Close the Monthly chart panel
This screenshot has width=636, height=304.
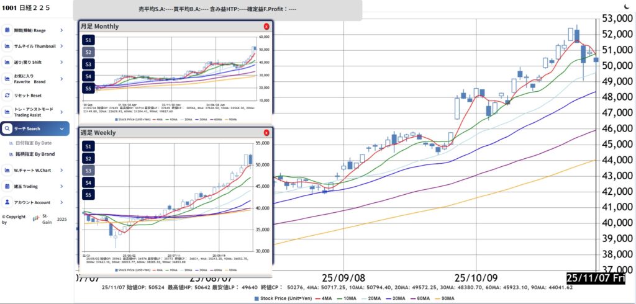pyautogui.click(x=266, y=27)
